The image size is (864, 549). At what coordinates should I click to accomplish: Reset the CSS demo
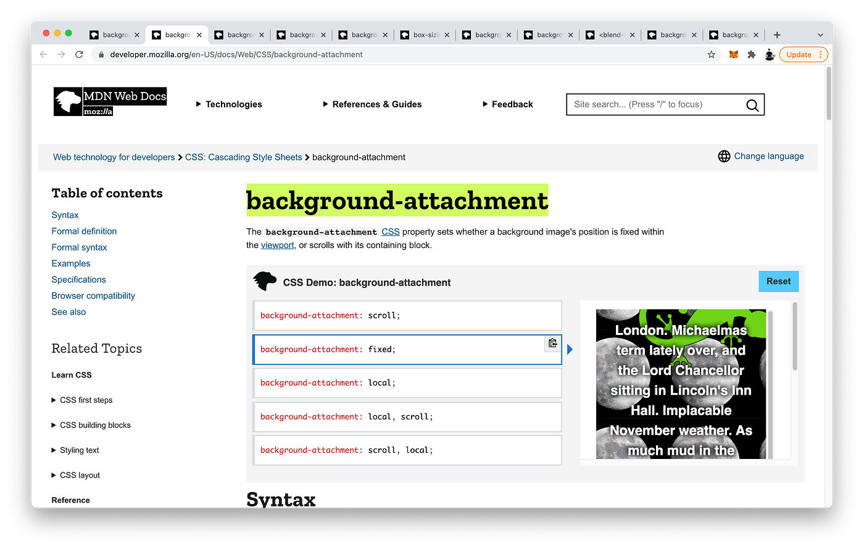pos(778,281)
